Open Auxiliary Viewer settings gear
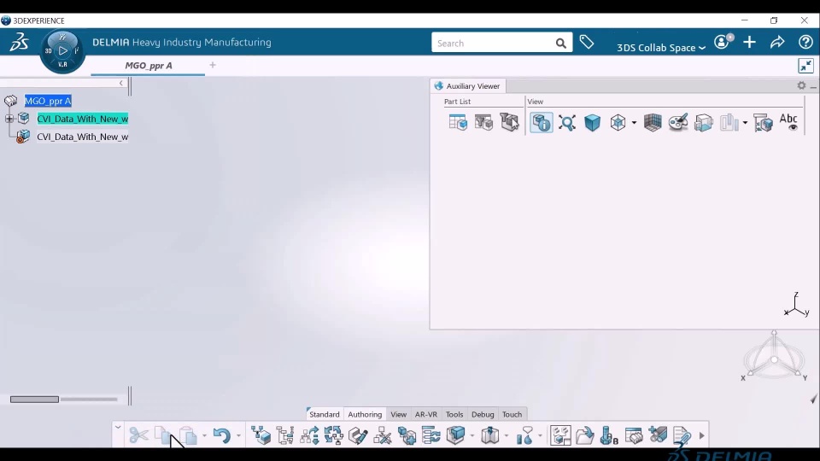The image size is (820, 461). click(x=801, y=85)
